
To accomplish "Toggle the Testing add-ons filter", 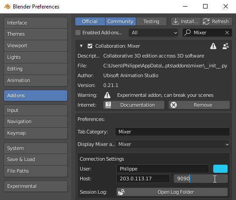I will click(151, 21).
